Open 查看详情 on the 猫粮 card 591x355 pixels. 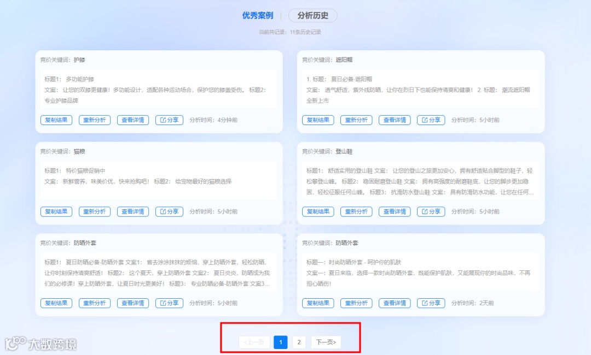132,211
